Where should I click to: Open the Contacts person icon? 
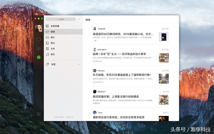click(39, 48)
